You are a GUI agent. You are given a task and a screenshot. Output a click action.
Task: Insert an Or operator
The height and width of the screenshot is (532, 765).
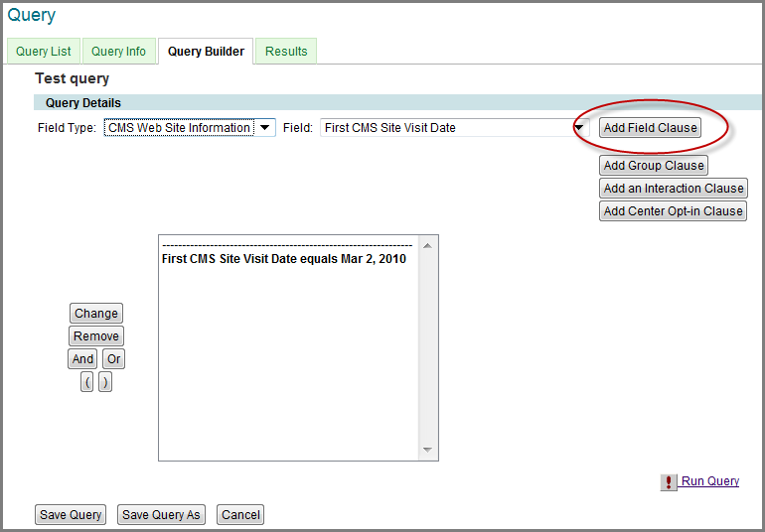[113, 359]
